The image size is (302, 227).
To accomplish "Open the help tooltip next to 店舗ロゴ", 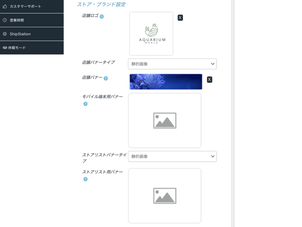I will 101,17.
